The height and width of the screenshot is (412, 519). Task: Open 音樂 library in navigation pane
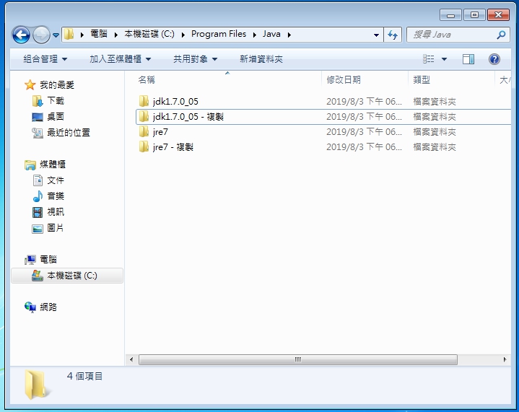pyautogui.click(x=56, y=196)
